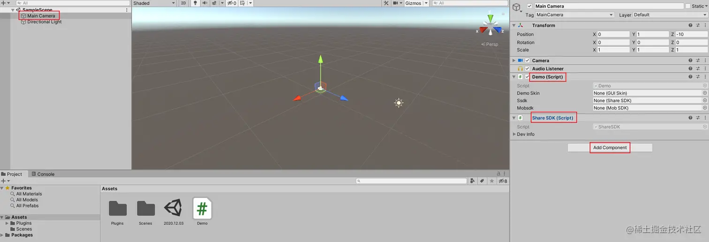Open the Static options dropdown arrow

click(706, 6)
